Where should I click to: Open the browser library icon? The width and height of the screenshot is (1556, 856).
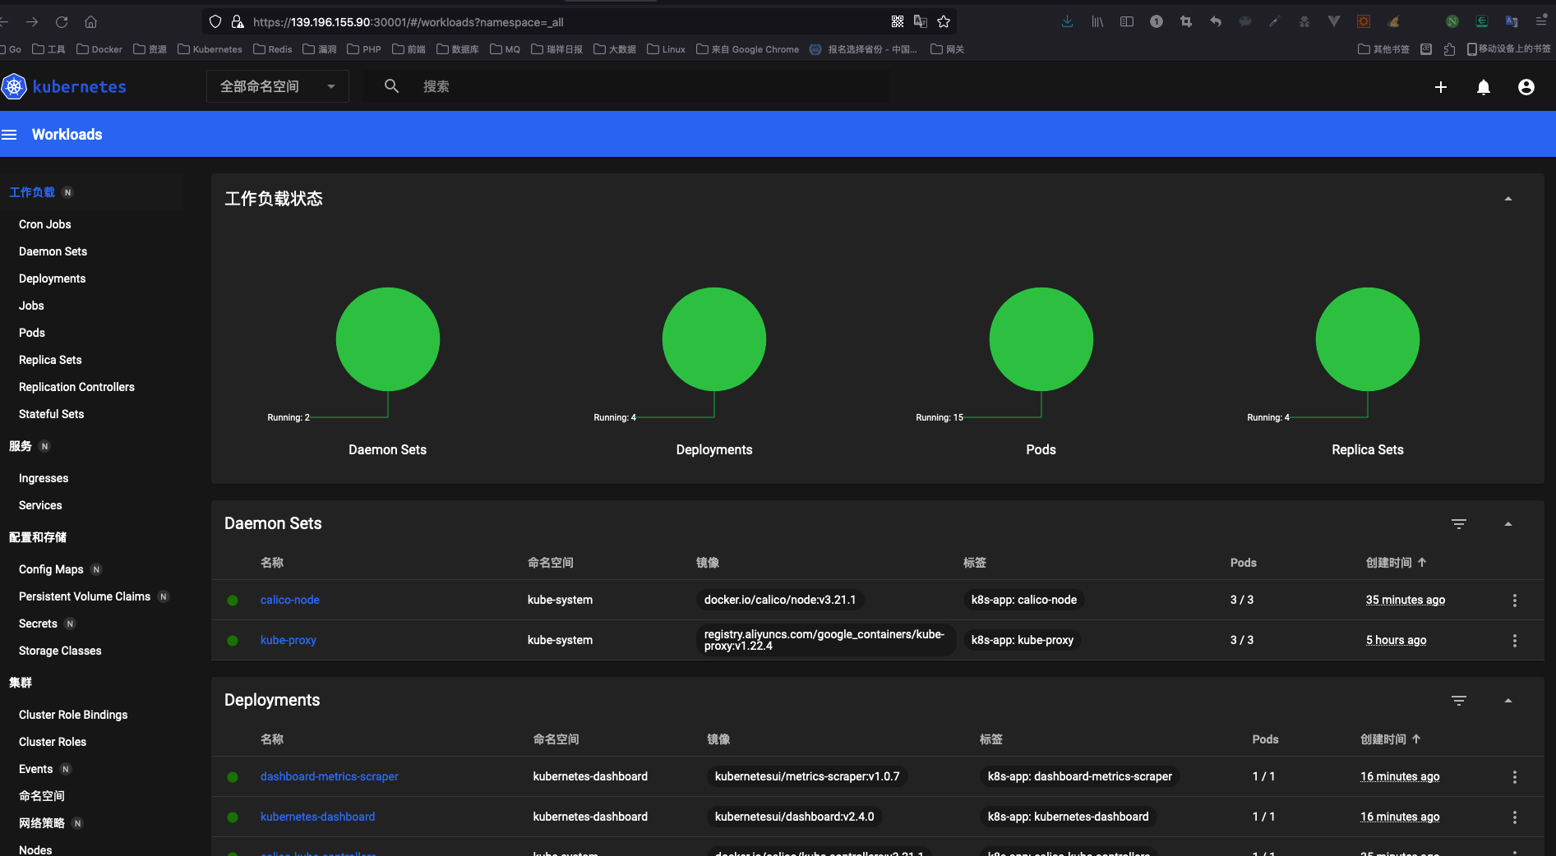point(1097,22)
